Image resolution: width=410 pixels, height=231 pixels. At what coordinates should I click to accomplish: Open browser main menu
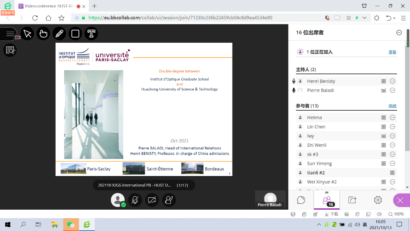click(x=403, y=18)
